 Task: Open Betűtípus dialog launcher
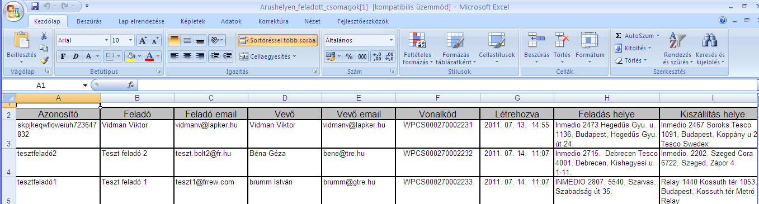point(159,72)
